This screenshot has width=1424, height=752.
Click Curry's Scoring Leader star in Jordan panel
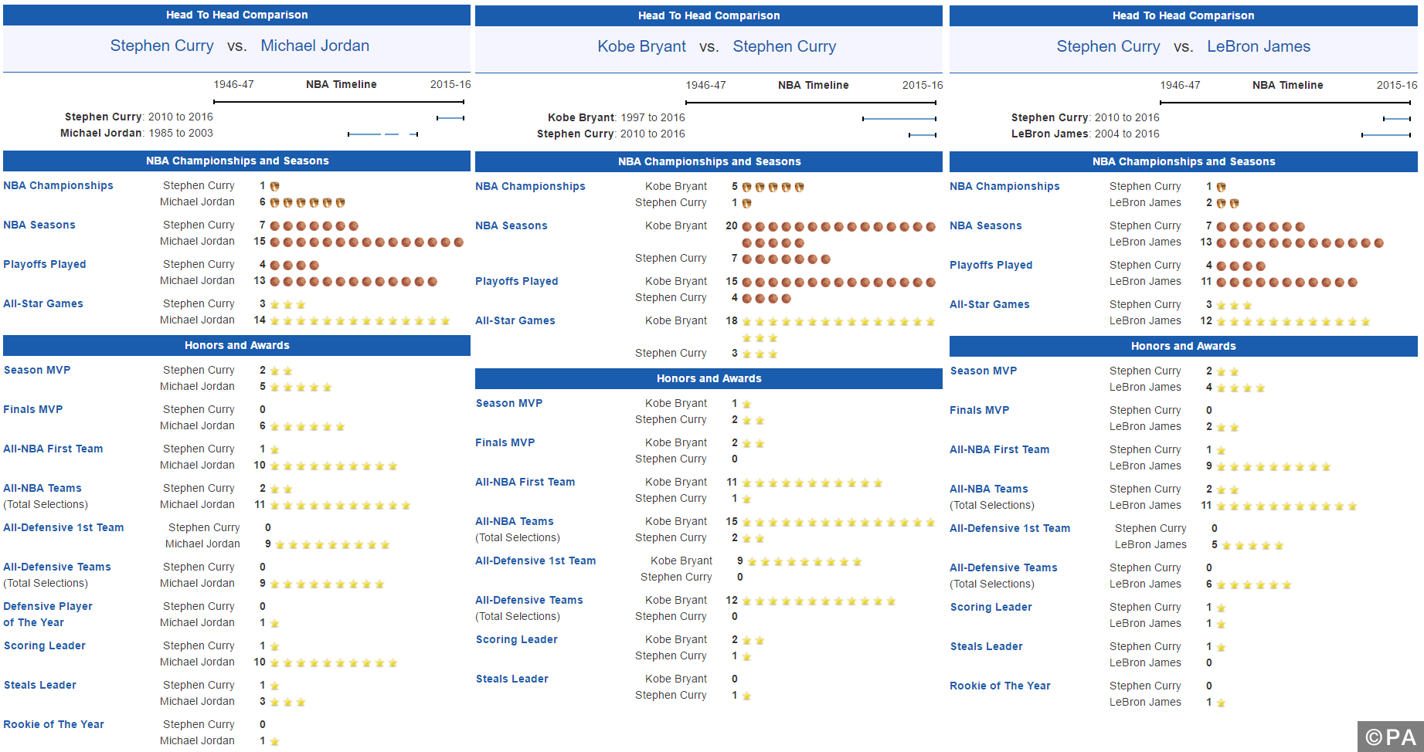click(274, 646)
